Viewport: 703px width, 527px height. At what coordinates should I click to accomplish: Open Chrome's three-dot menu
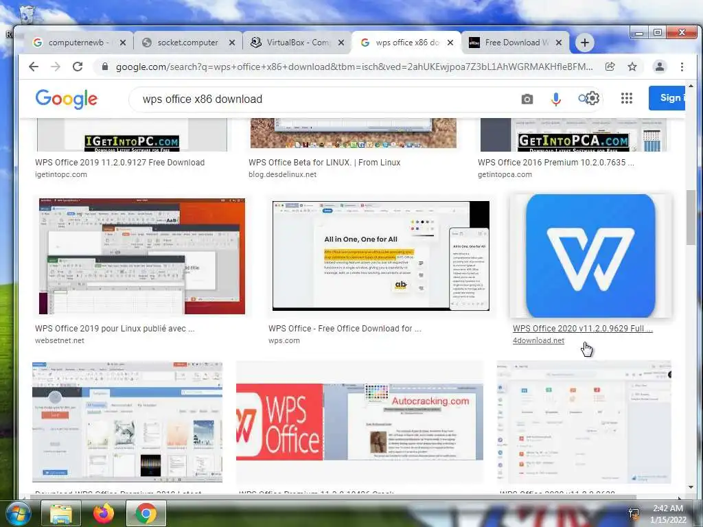click(x=682, y=67)
